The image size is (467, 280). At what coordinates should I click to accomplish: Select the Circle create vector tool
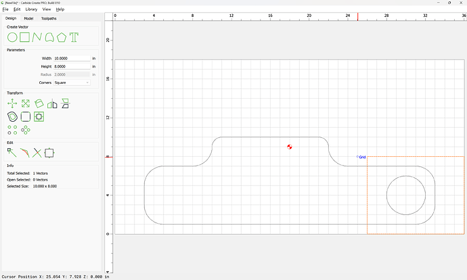[12, 37]
